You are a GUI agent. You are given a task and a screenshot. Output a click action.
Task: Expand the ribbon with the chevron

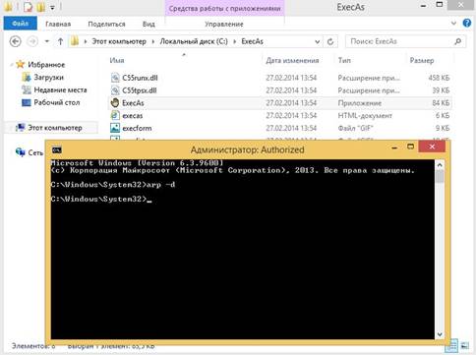tap(453, 24)
